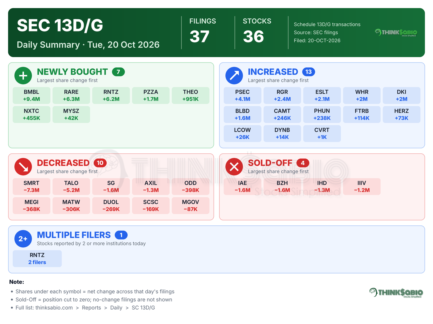
Task: Open the TALO −5.2M tile
Action: [x=71, y=187]
